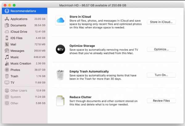Click the green zoom window button

coord(14,5)
